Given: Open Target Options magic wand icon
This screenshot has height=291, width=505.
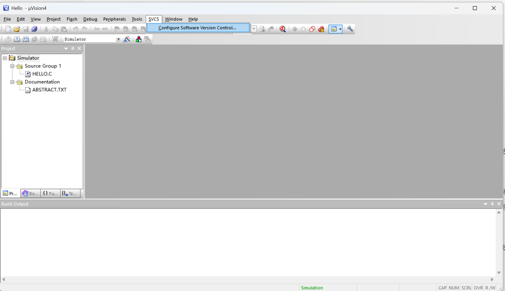Looking at the screenshot, I should click(127, 39).
